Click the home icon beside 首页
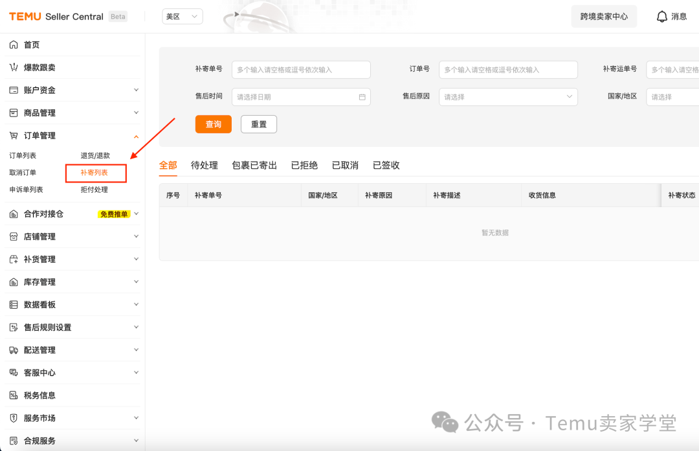The image size is (699, 451). point(14,45)
